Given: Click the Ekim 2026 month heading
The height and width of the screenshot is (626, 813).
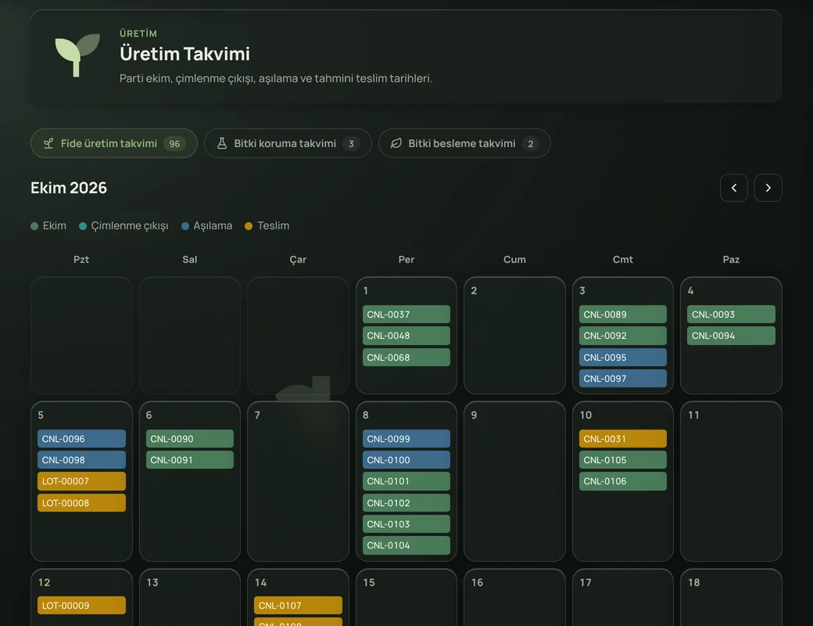Looking at the screenshot, I should click(x=69, y=187).
